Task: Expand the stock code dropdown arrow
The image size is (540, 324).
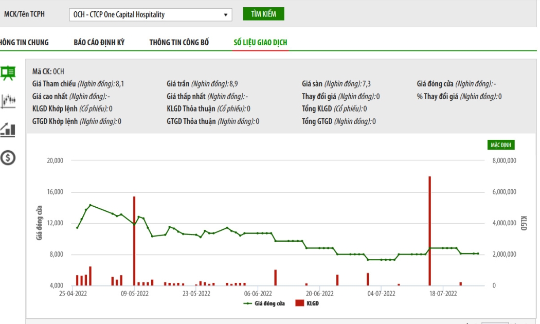Action: coord(226,15)
